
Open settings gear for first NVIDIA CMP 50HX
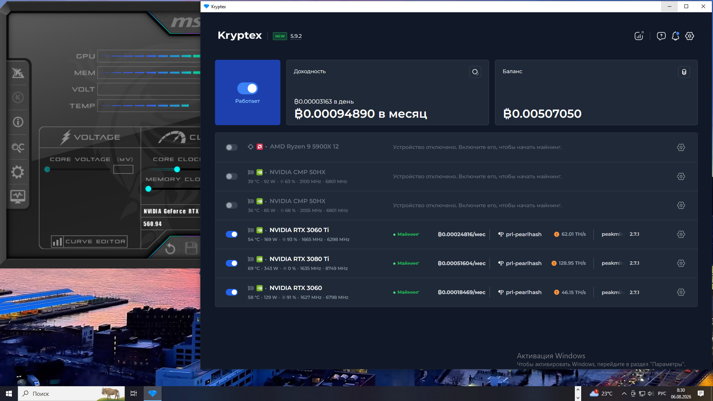(681, 176)
